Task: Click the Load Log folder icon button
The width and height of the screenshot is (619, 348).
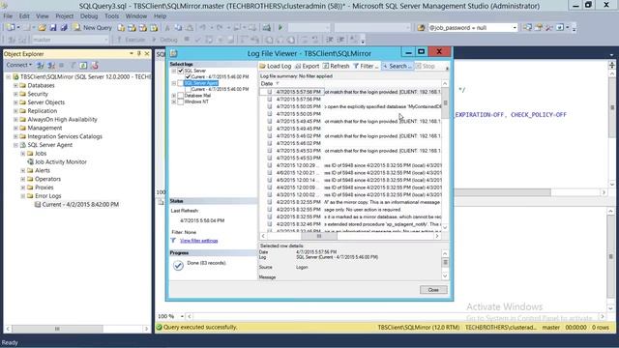Action: coord(276,66)
